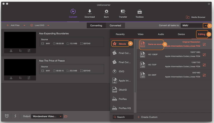214x123 pixels.
Task: Edit settings of SD 480P preset
Action: click(x=204, y=75)
